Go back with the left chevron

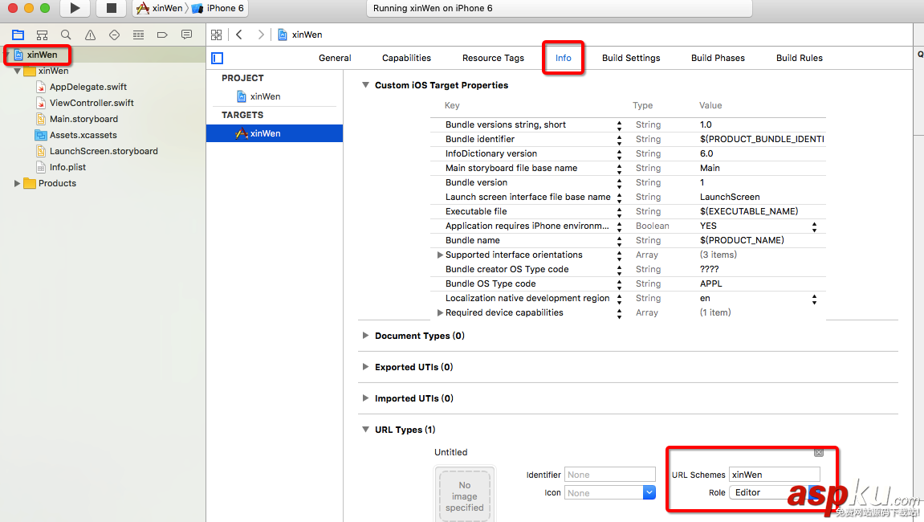pos(239,35)
